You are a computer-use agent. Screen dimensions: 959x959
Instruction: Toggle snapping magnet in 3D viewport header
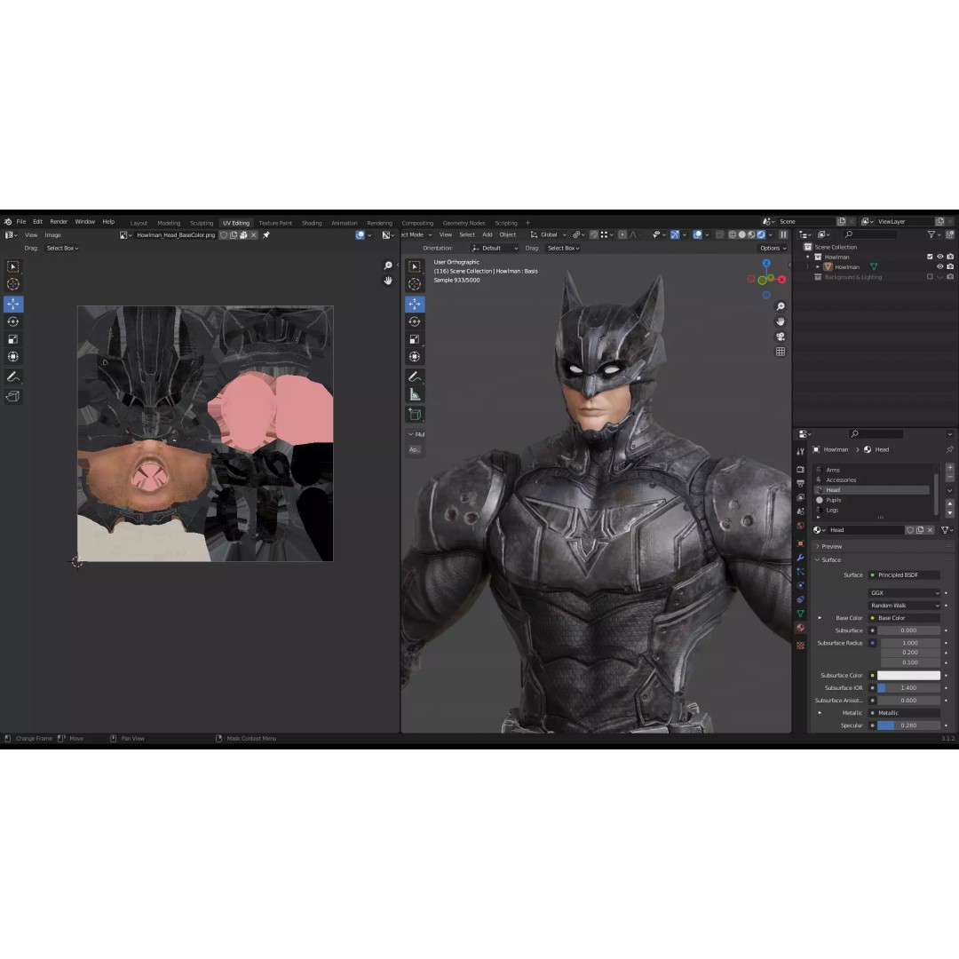pyautogui.click(x=593, y=234)
